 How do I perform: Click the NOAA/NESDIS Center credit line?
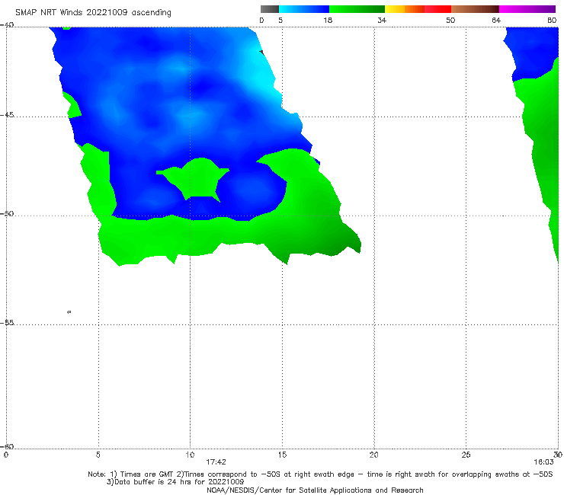click(315, 490)
